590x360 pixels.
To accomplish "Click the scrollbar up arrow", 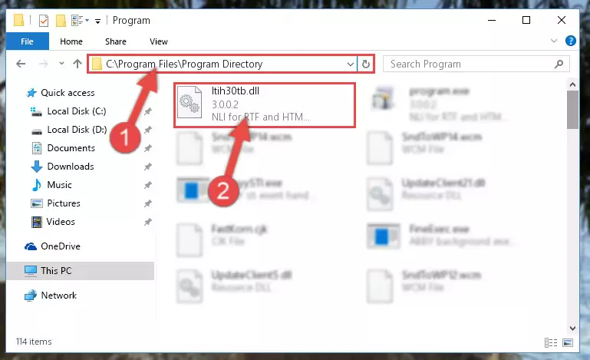I will 572,84.
